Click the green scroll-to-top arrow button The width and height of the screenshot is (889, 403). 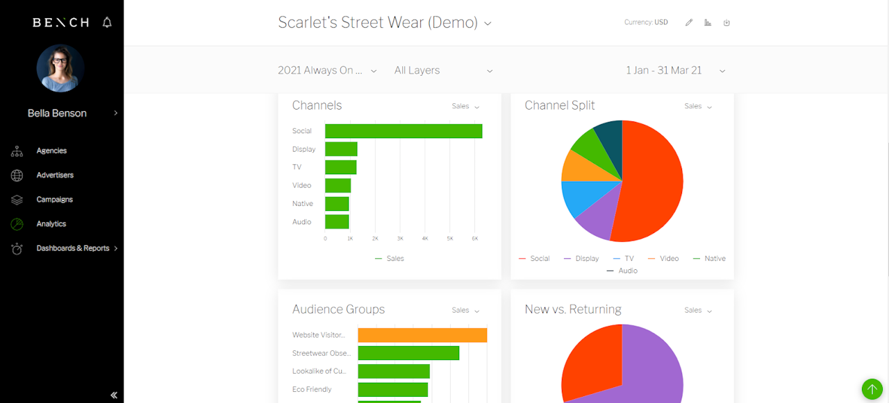click(872, 389)
